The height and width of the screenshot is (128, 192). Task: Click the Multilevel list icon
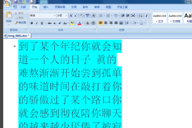(x=116, y=16)
